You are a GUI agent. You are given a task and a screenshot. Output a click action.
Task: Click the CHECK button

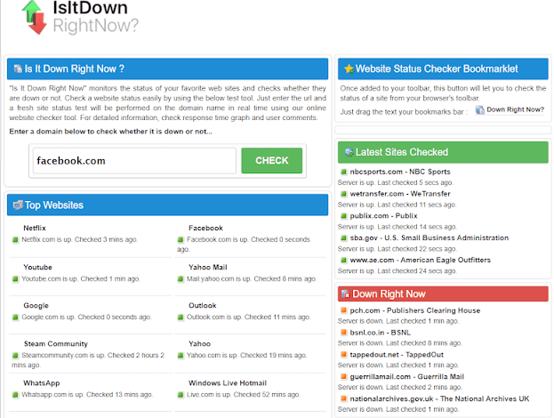click(x=272, y=160)
